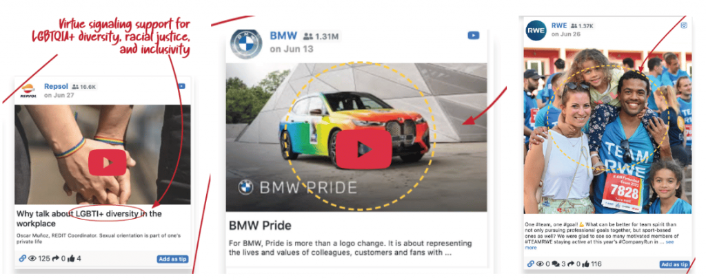Click the comments icon on RWE card
706x280 pixels.
click(x=556, y=263)
